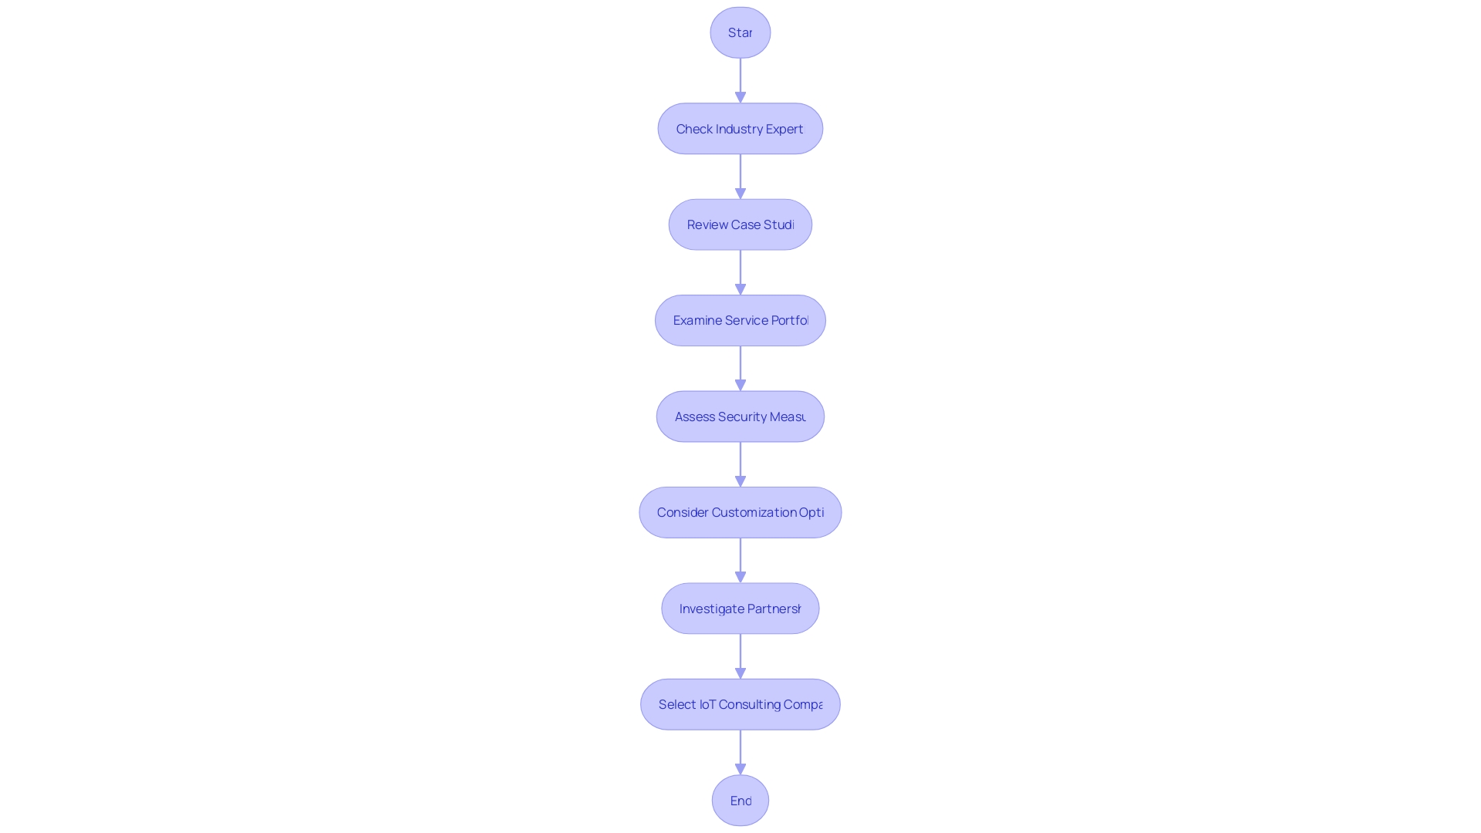Viewport: 1481px width, 833px height.
Task: Toggle visibility of End node
Action: pyautogui.click(x=740, y=799)
